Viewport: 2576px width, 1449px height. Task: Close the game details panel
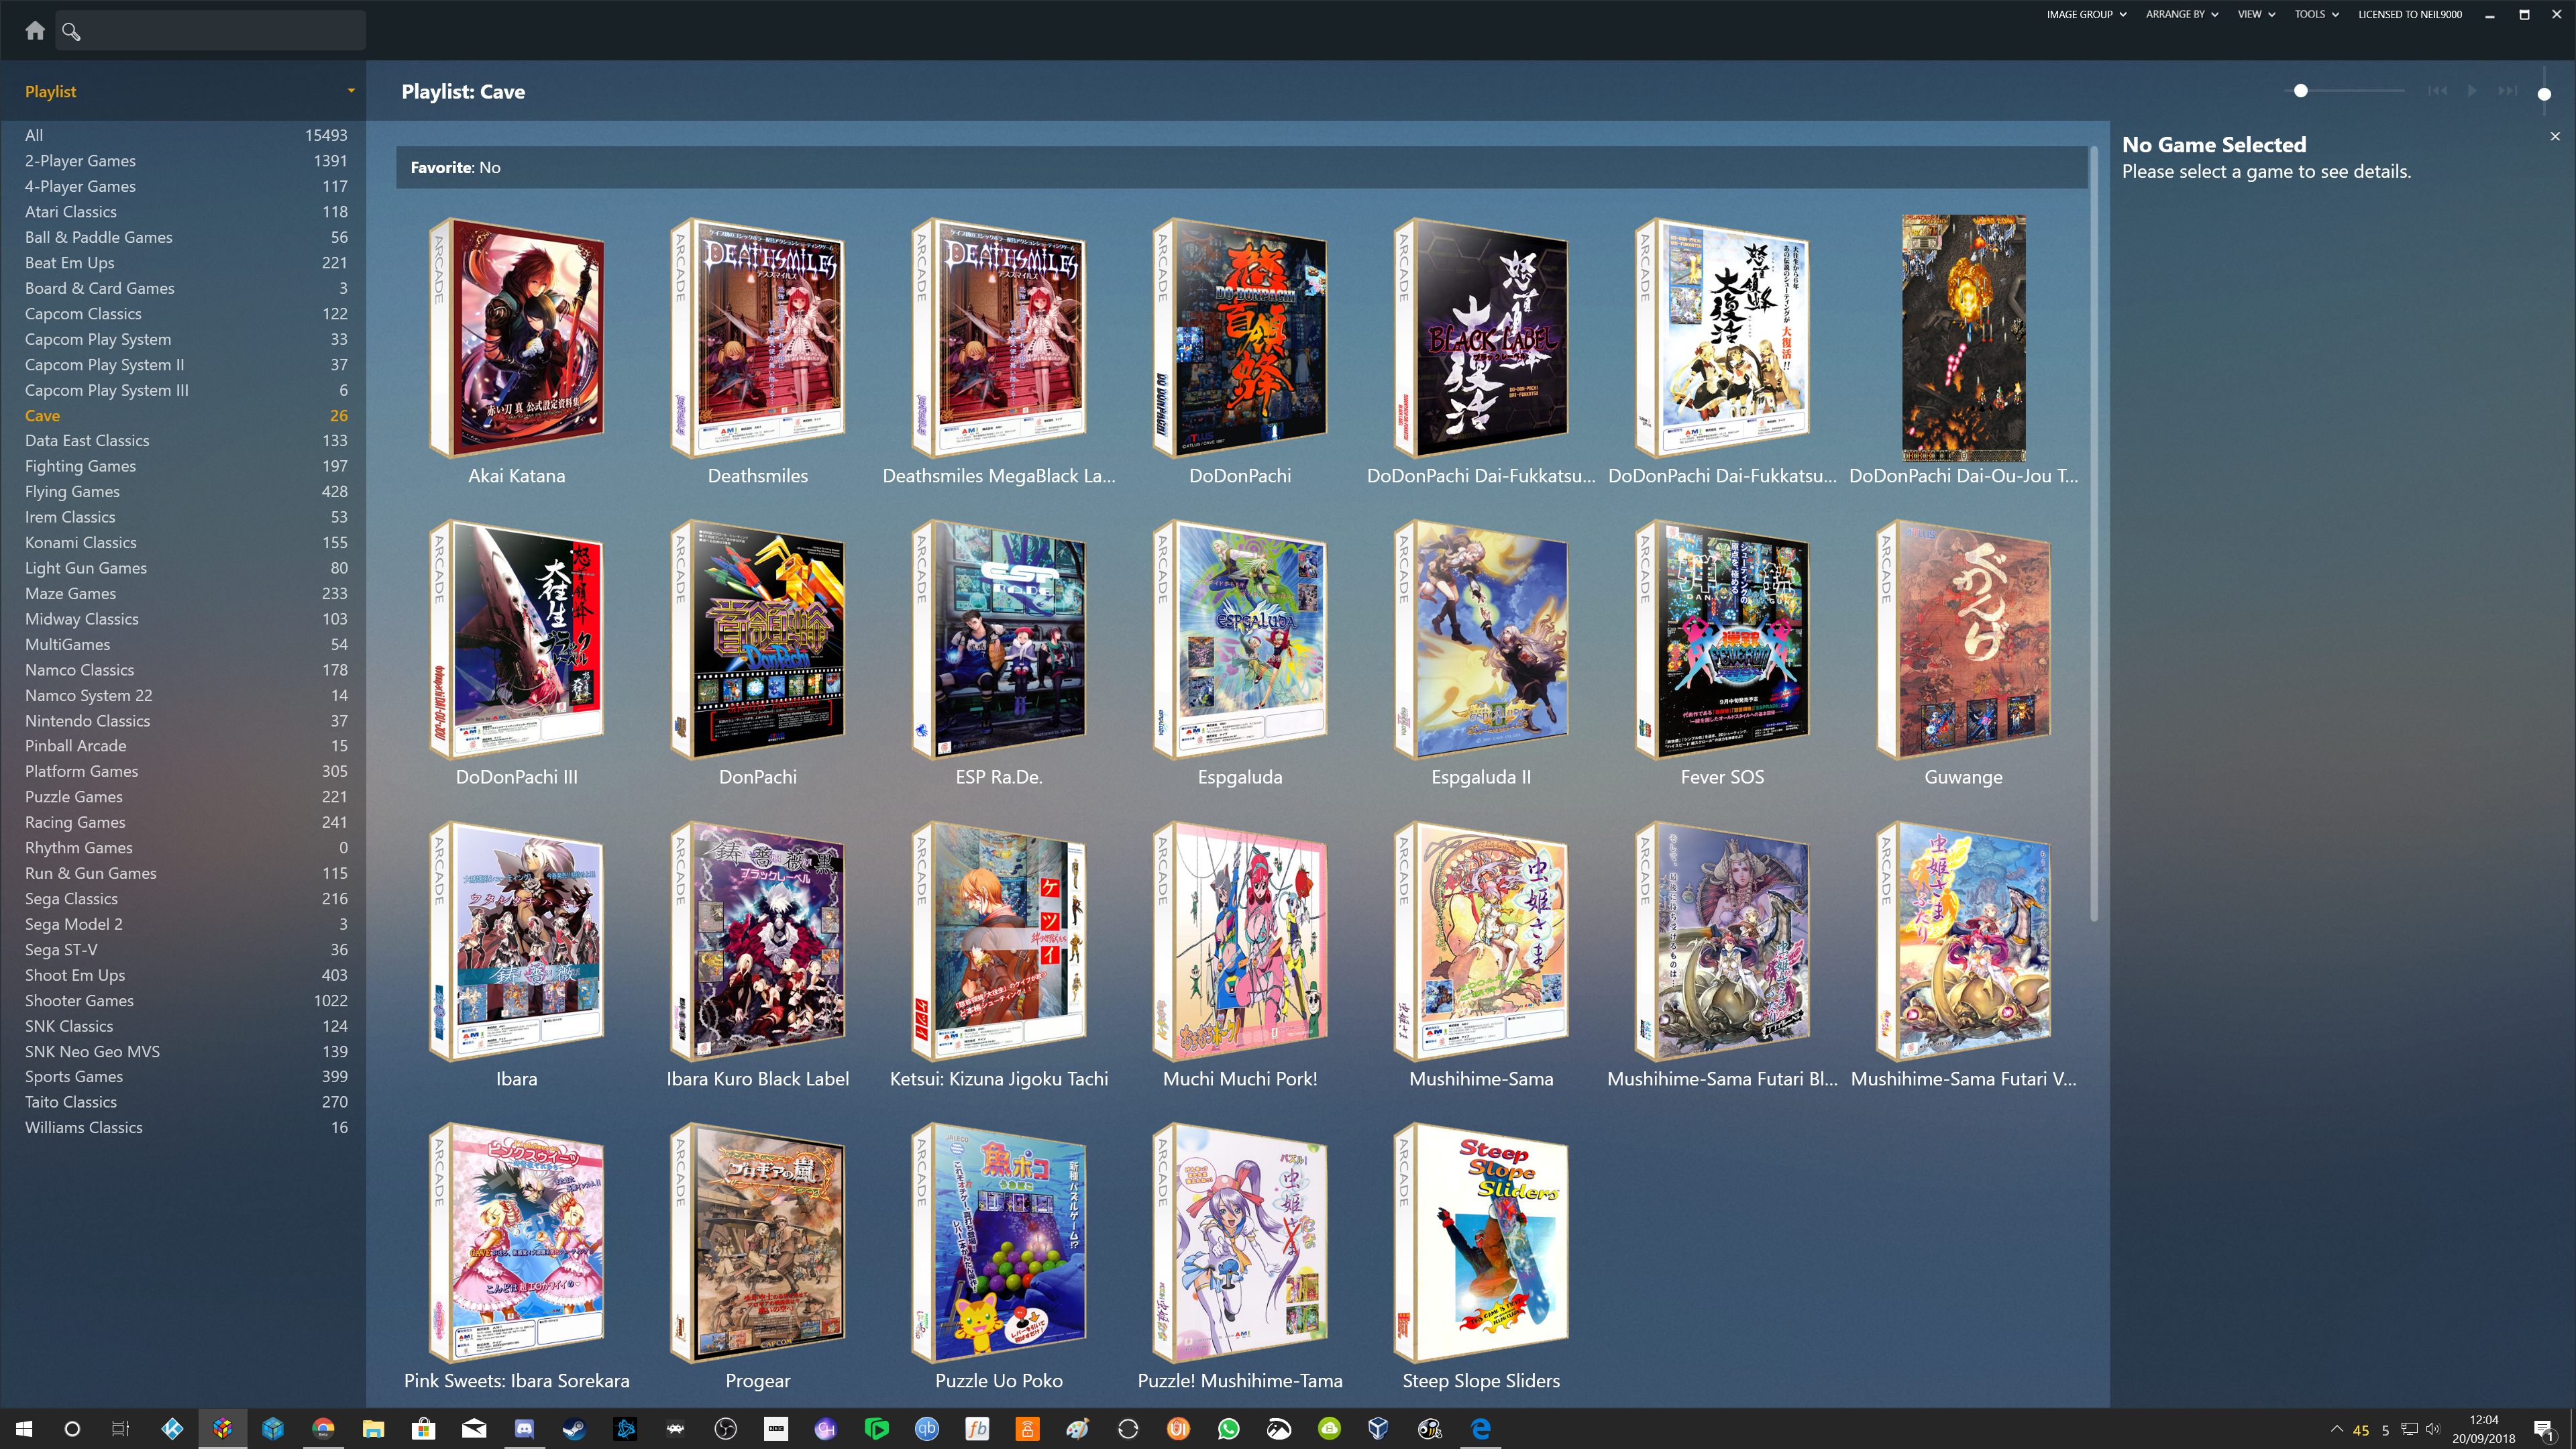coord(2555,136)
